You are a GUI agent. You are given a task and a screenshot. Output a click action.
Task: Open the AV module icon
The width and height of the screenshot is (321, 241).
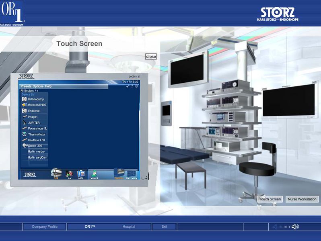coord(70,175)
